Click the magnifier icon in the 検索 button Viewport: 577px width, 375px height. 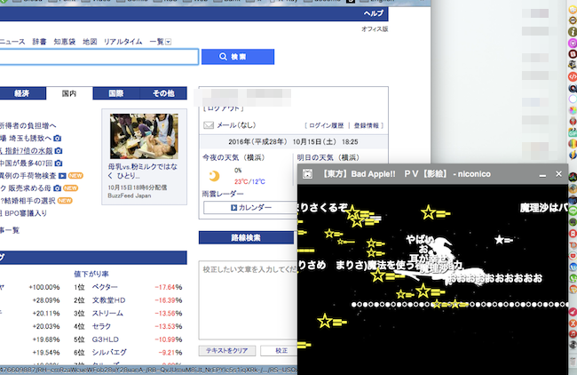pos(223,56)
